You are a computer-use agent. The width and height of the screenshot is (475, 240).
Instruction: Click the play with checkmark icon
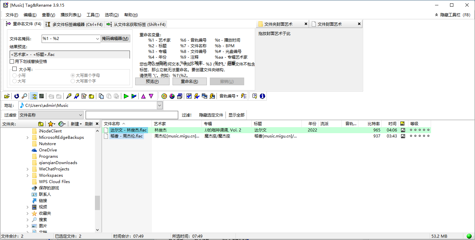coord(134,96)
